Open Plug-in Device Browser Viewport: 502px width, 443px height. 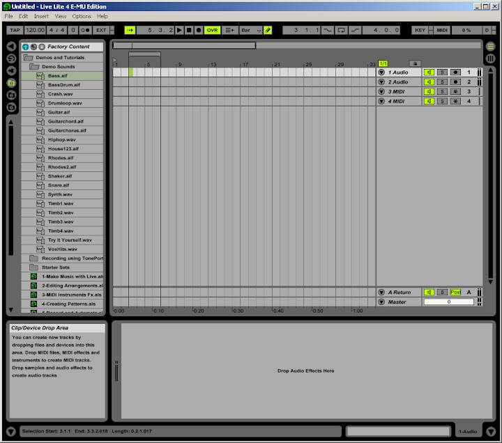click(11, 70)
